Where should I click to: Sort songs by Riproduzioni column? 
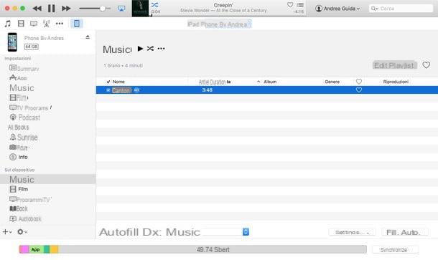coord(396,82)
